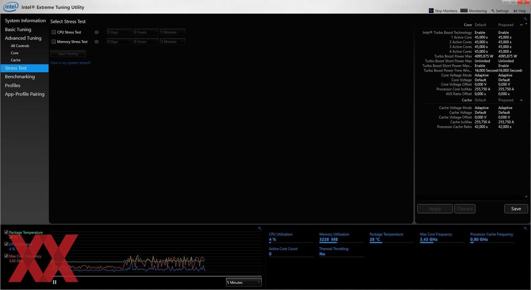Image resolution: width=531 pixels, height=290 pixels.
Task: Click the wrench icon above the monitoring graph
Action: click(x=260, y=228)
